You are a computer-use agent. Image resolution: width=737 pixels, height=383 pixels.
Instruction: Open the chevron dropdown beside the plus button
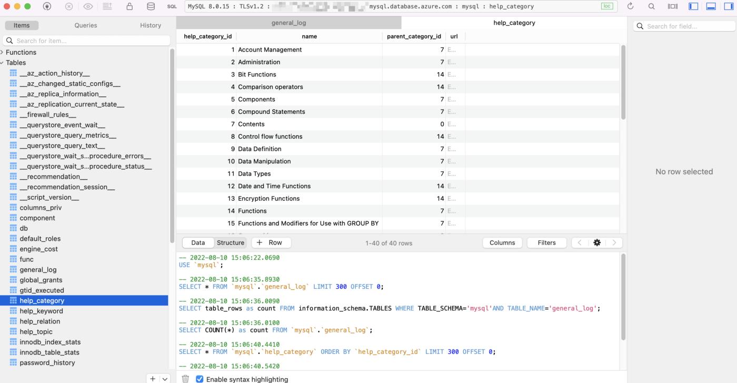click(164, 378)
